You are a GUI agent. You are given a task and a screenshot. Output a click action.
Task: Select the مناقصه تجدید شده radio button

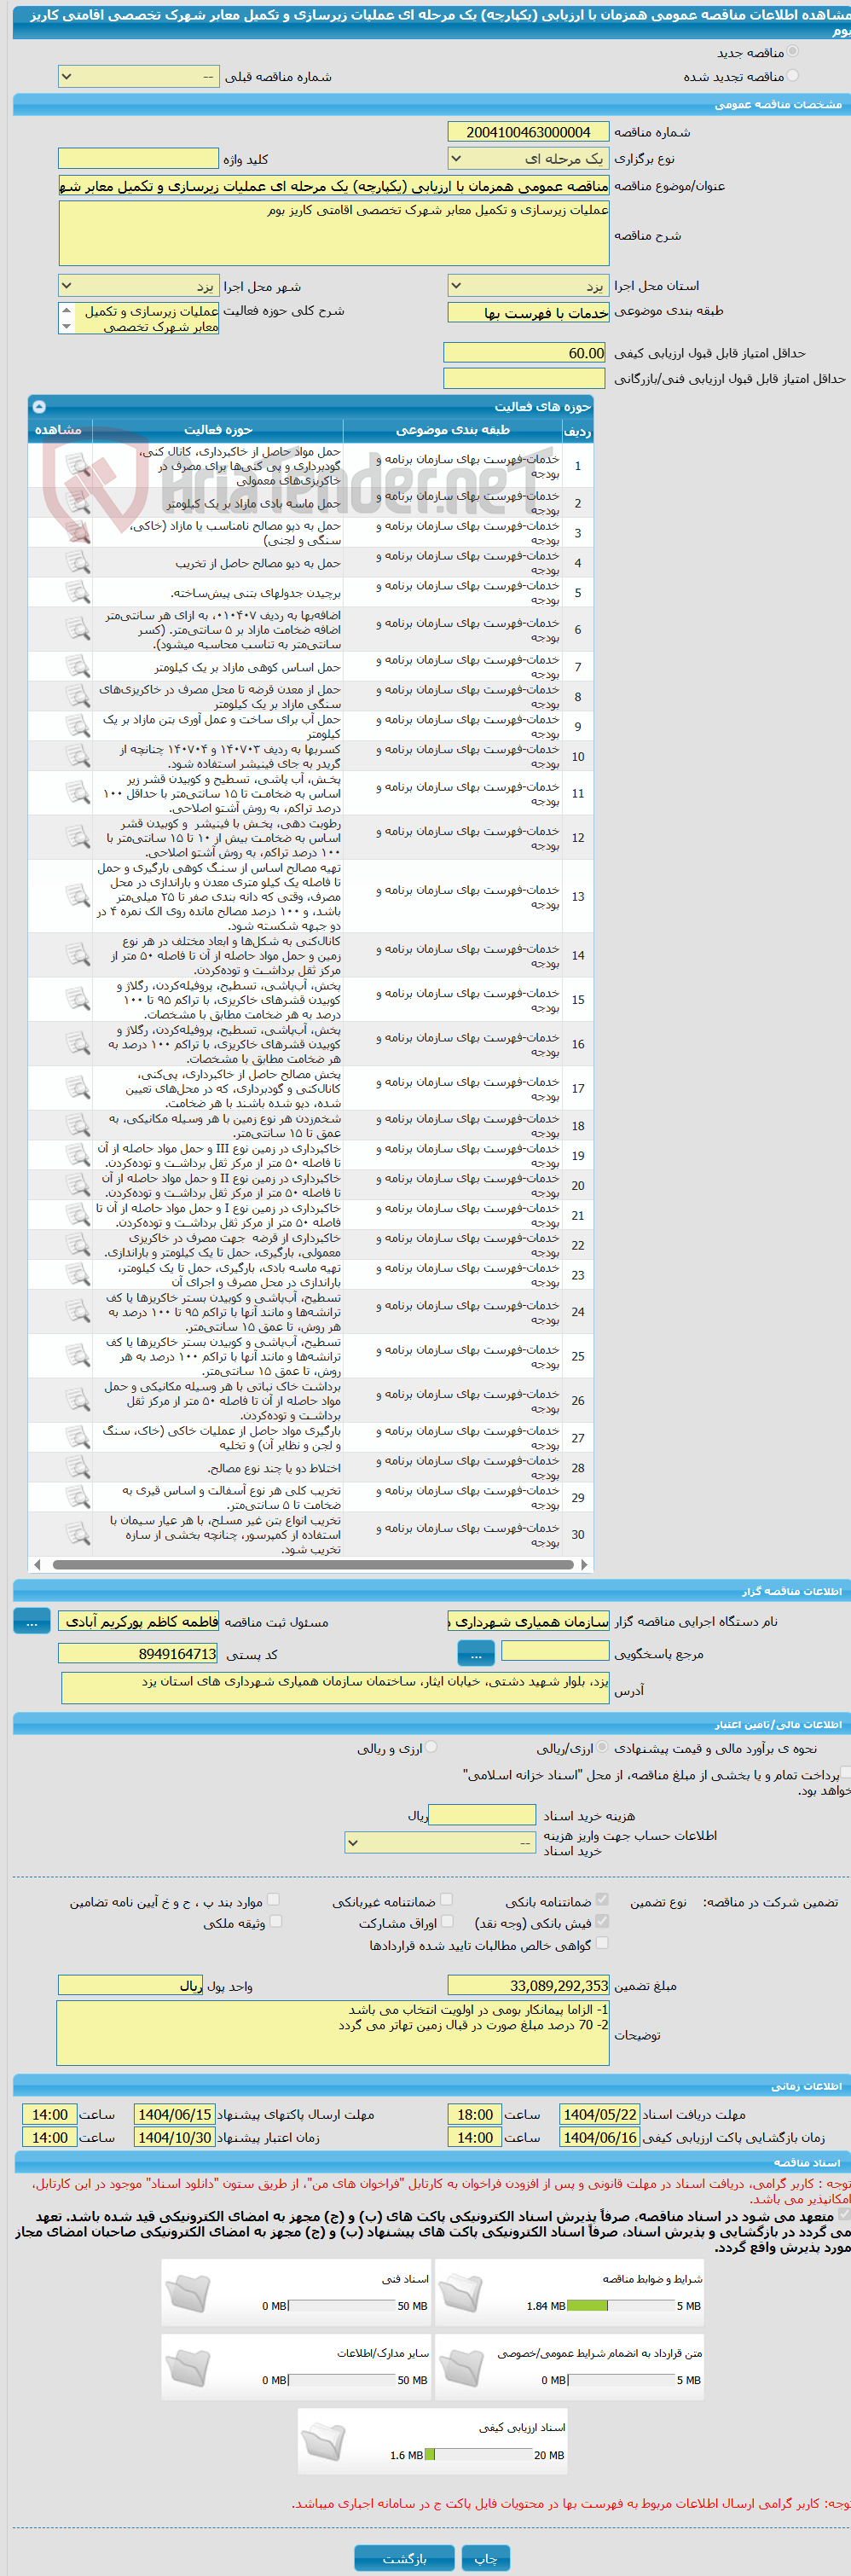coord(793,76)
